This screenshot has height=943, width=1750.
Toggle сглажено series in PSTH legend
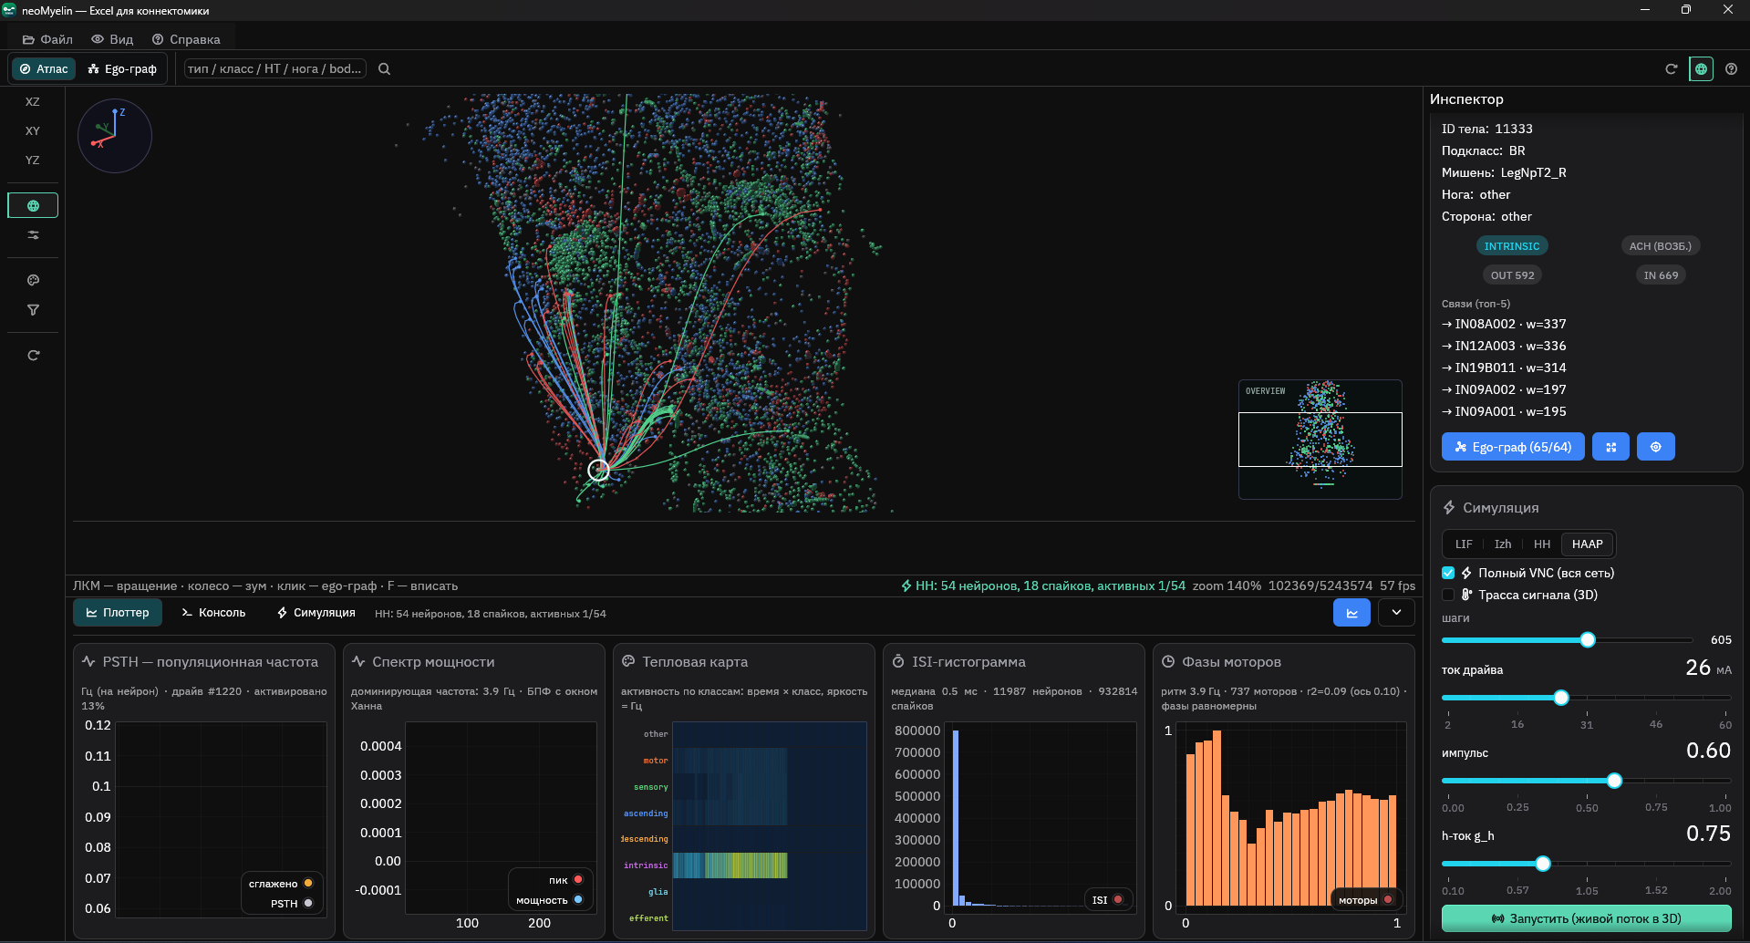pyautogui.click(x=281, y=884)
